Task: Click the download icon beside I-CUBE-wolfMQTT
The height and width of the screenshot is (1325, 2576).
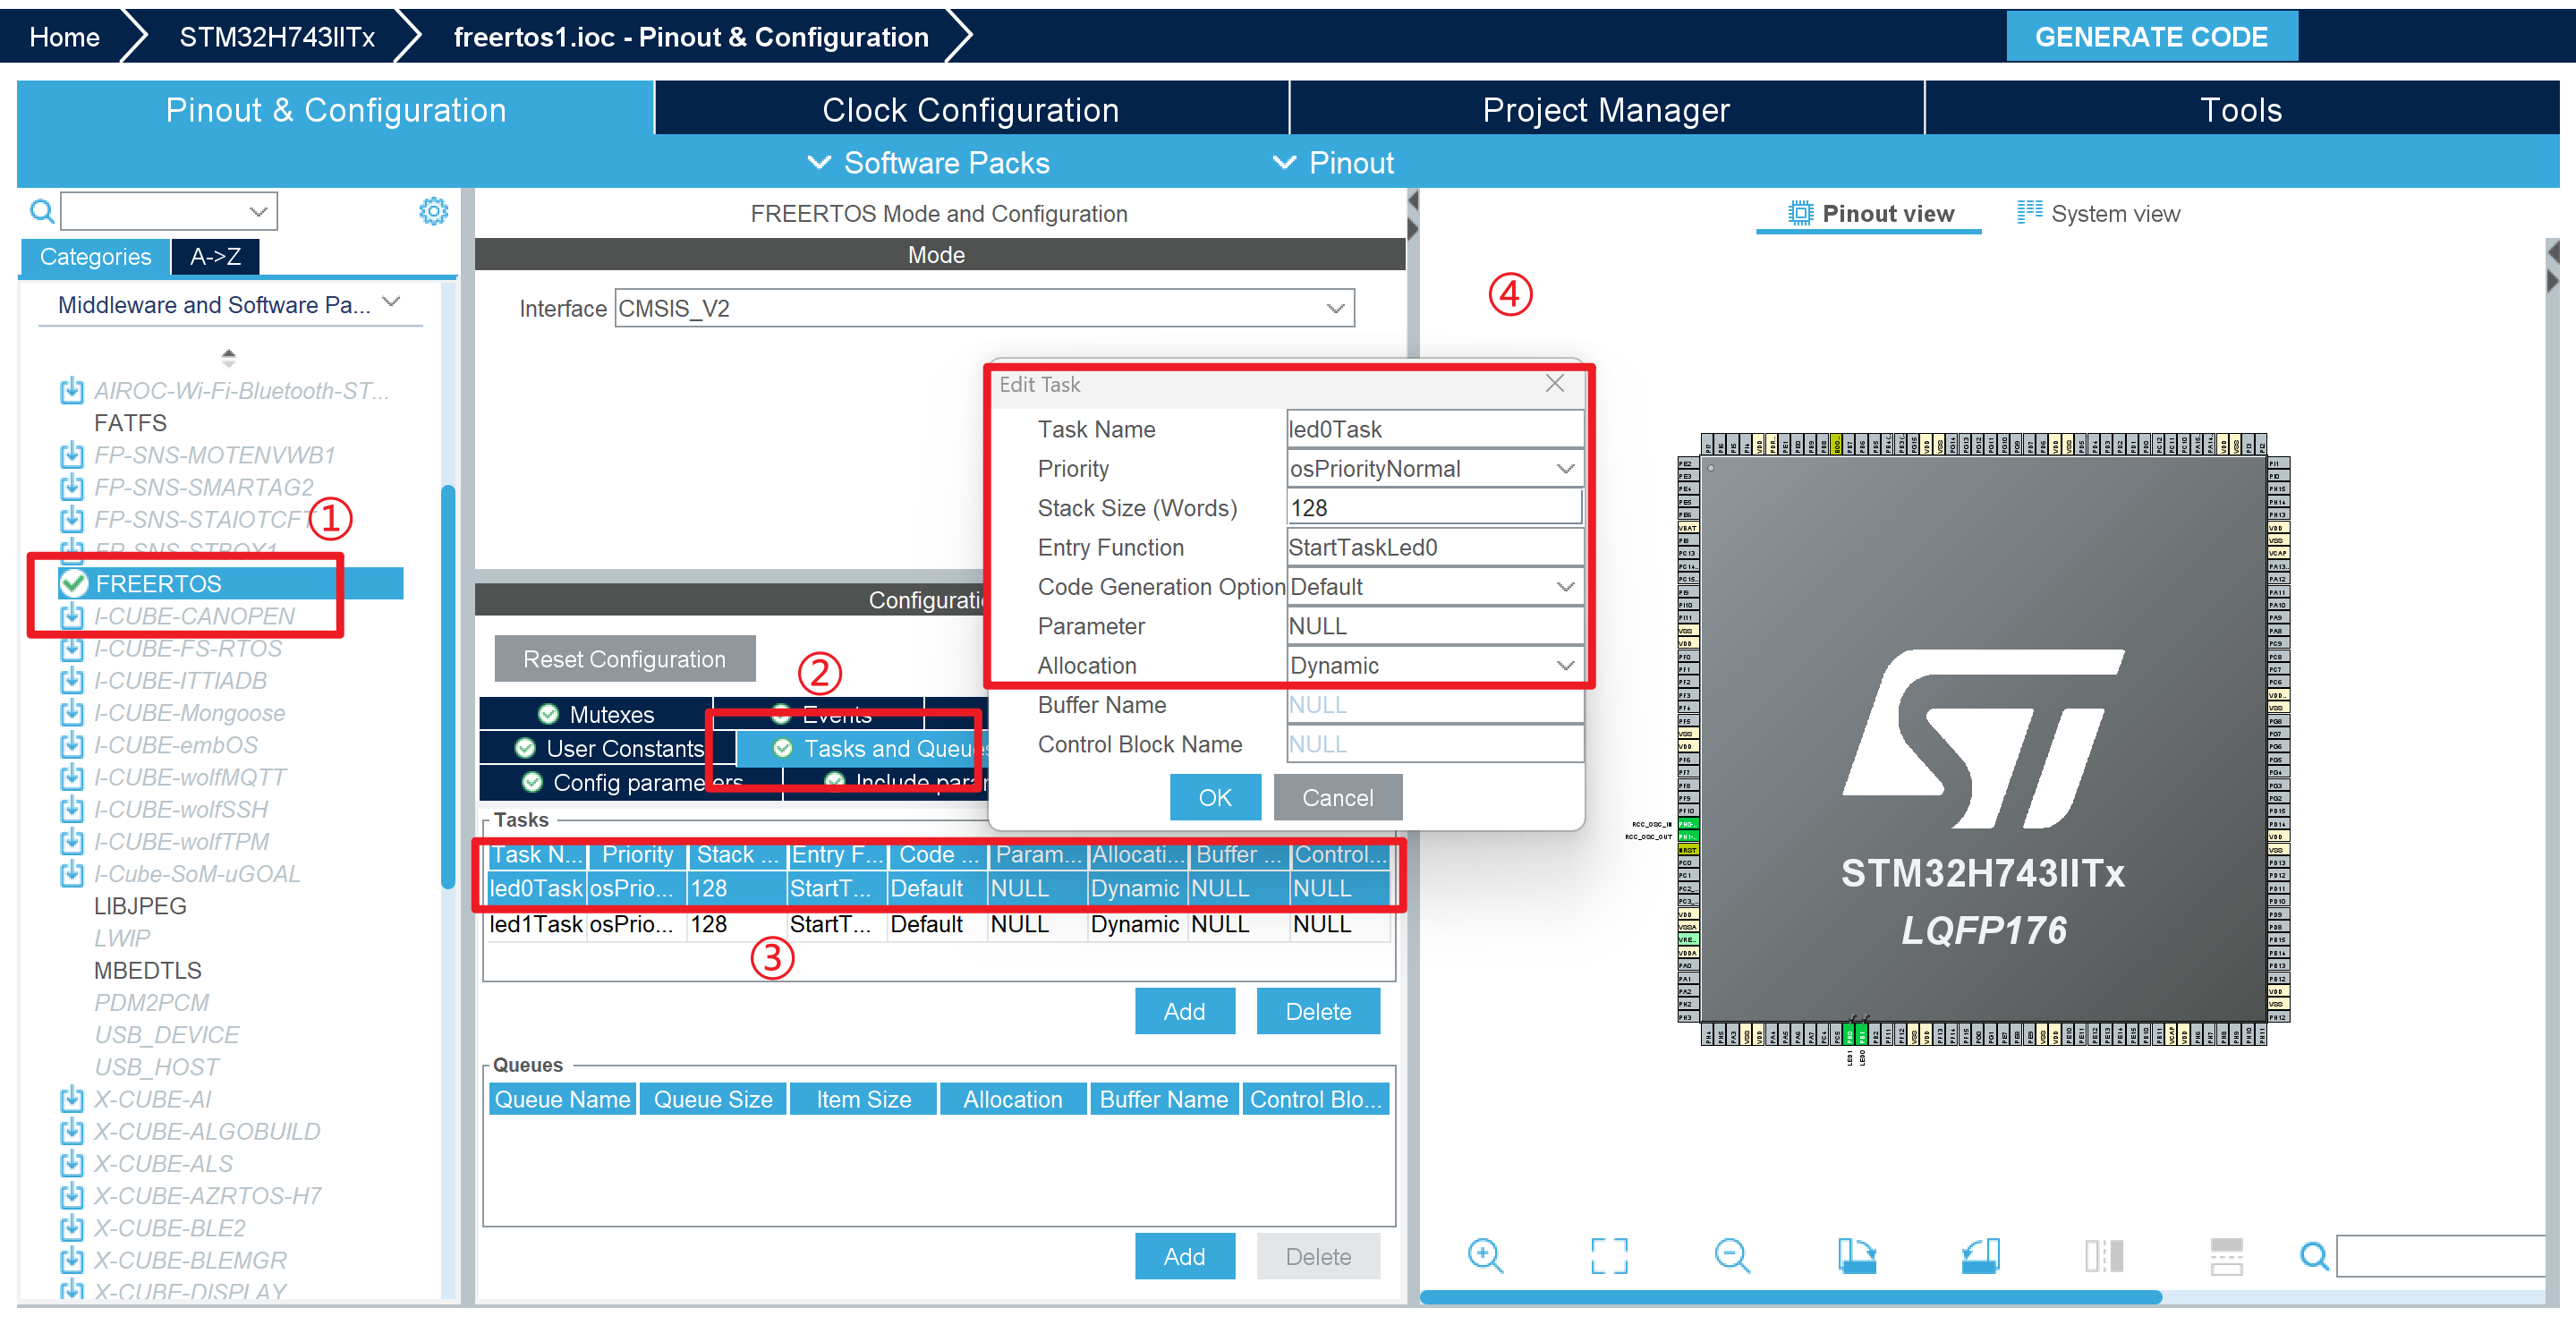Action: point(72,777)
